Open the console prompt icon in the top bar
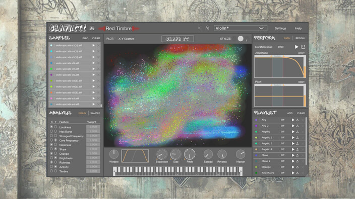Image resolution: width=355 pixels, height=199 pixels. (x=200, y=28)
